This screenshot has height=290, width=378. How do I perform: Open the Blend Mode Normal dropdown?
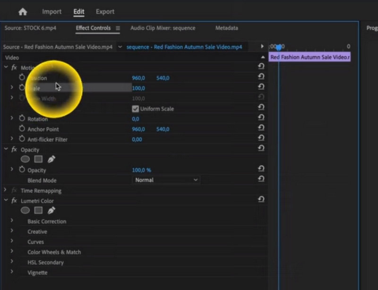[x=166, y=180]
